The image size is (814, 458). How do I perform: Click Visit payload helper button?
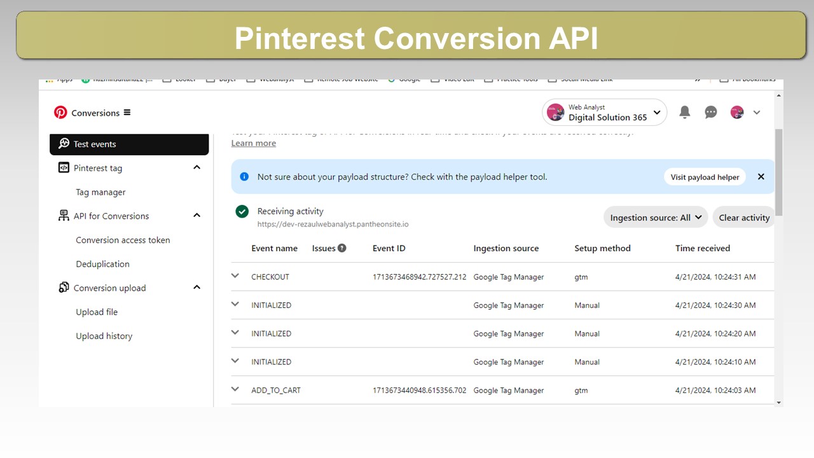[x=705, y=177]
